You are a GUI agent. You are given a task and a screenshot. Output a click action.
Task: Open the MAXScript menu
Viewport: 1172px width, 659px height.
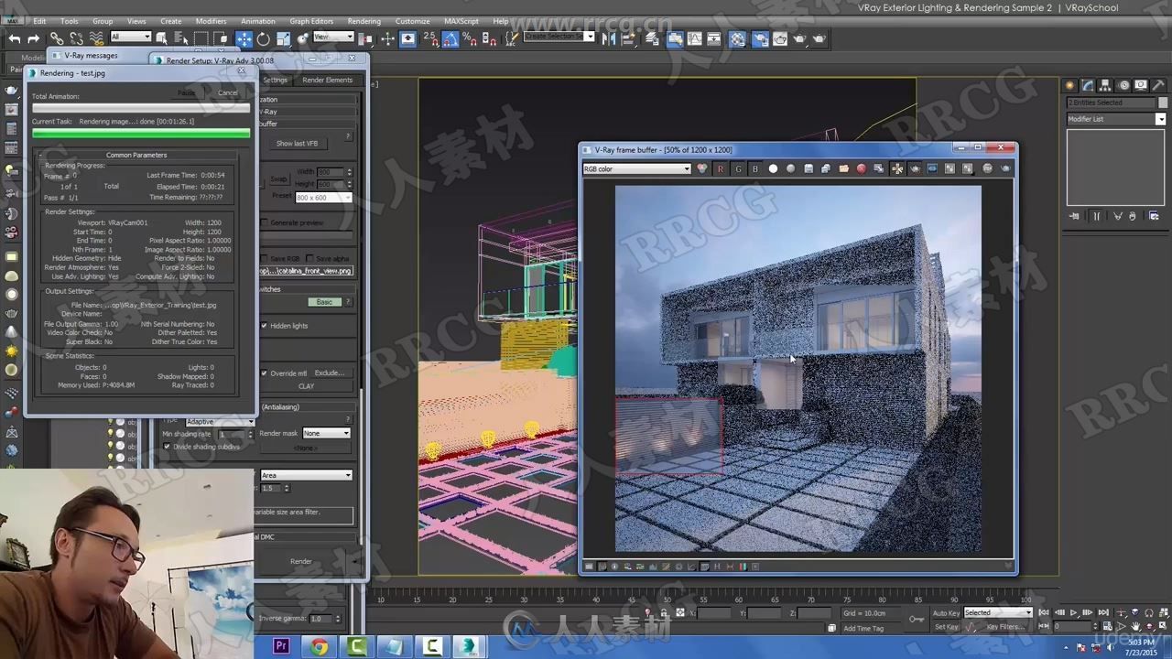[461, 21]
